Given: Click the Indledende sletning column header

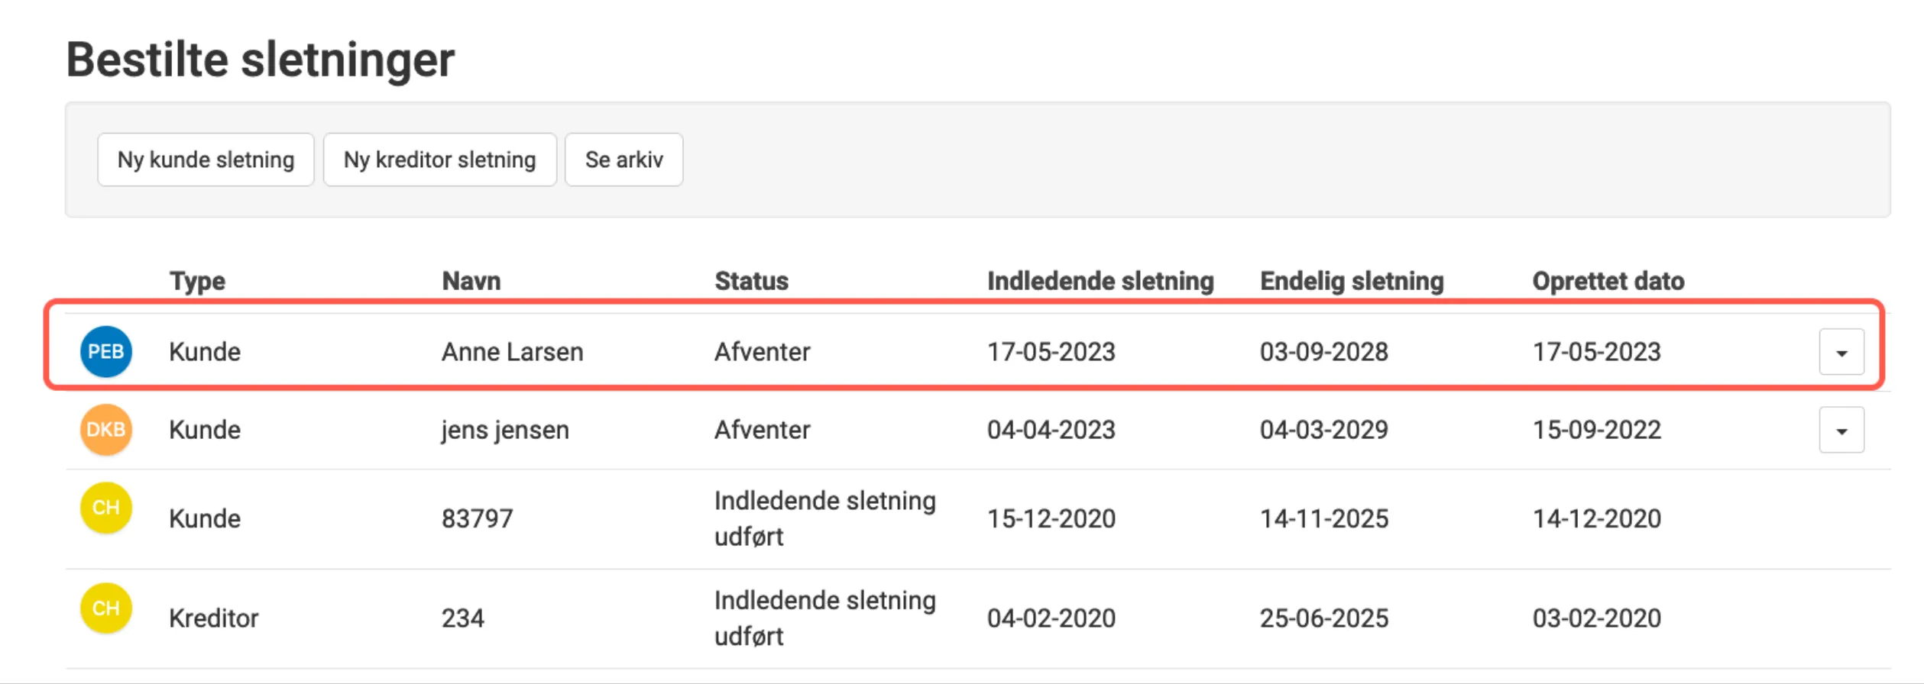Looking at the screenshot, I should [1099, 281].
